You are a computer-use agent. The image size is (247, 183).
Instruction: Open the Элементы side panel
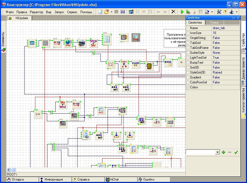point(3,41)
